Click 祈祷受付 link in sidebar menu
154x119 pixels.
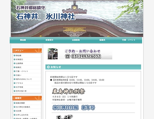click(19, 59)
